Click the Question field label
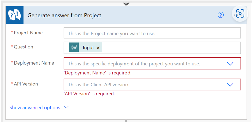 point(23,47)
